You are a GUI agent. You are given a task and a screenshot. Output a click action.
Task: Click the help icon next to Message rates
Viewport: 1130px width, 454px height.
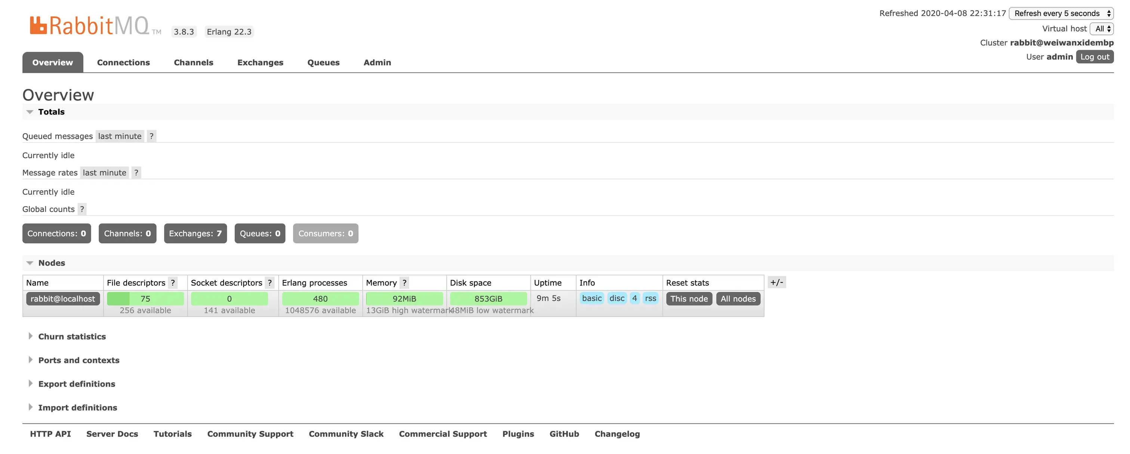click(136, 172)
